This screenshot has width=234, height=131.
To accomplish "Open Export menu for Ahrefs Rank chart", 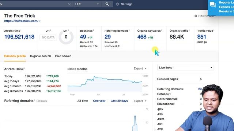I will tap(140, 68).
